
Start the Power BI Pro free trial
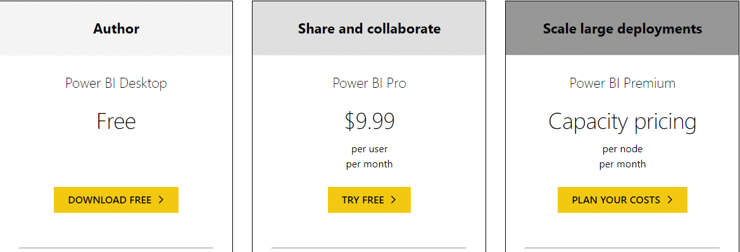point(369,200)
